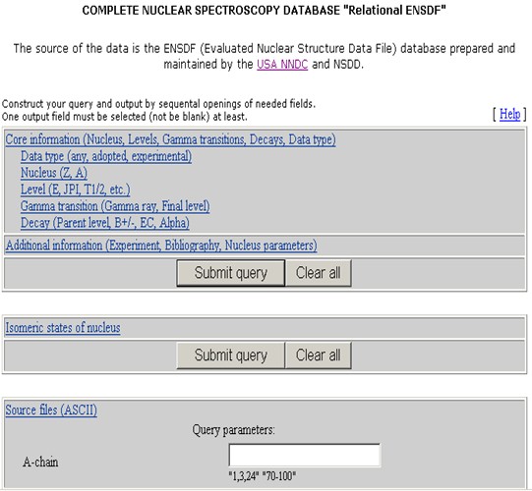532x491 pixels.
Task: Clear all under Isomeric states of nucleus
Action: tap(319, 355)
